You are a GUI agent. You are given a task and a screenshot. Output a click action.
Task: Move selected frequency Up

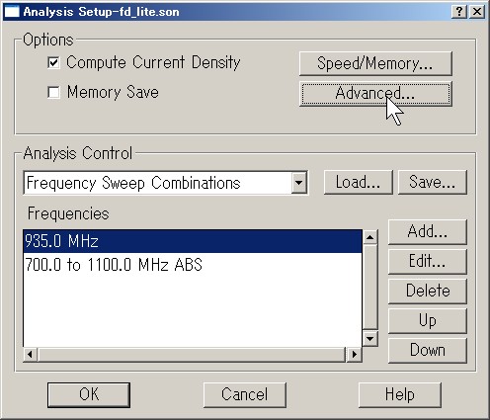tap(428, 321)
